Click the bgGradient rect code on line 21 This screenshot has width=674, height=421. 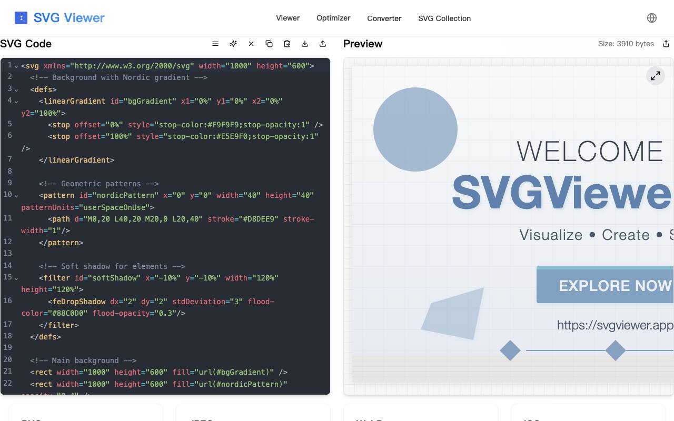coord(158,372)
